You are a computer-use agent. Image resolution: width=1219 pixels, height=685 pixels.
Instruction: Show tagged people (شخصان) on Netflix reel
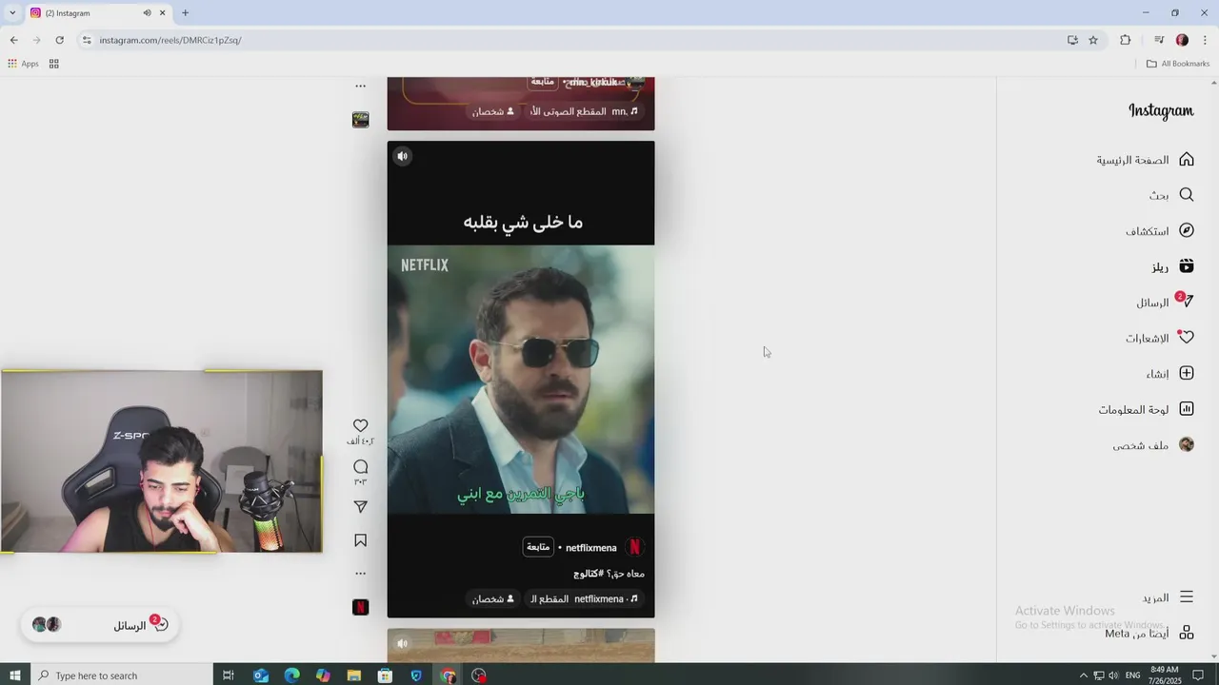pos(493,598)
